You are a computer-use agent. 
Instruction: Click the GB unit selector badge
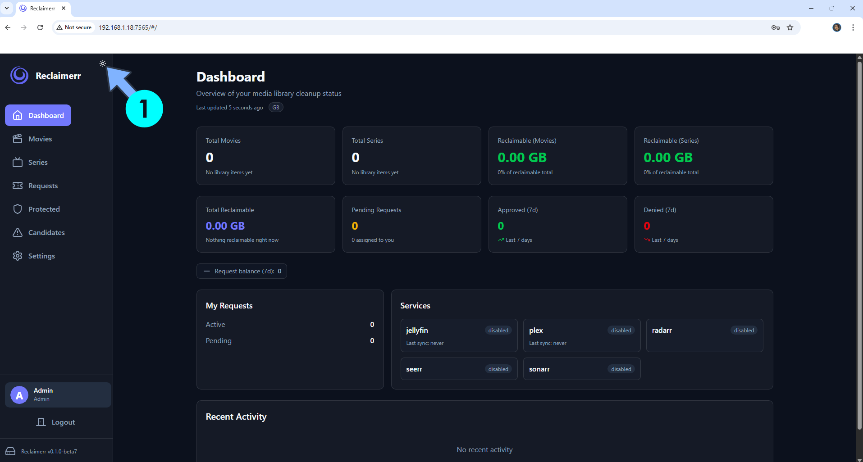(276, 107)
